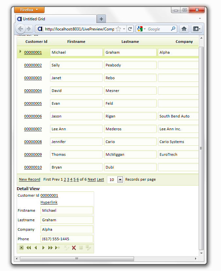Click the vertical scrollbar thumb

coord(201,148)
